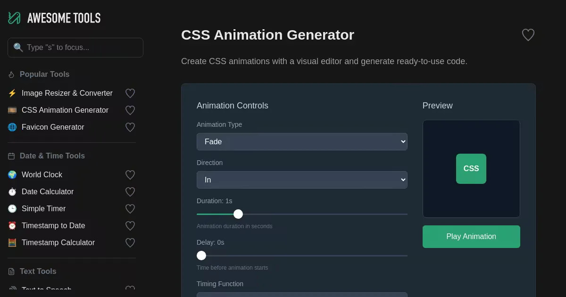566x297 pixels.
Task: Focus the tool search input field
Action: point(80,48)
